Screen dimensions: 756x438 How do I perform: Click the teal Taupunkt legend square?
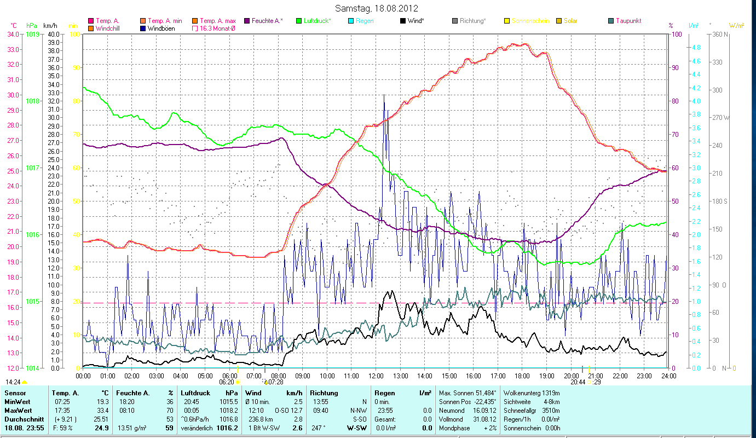[x=611, y=21]
